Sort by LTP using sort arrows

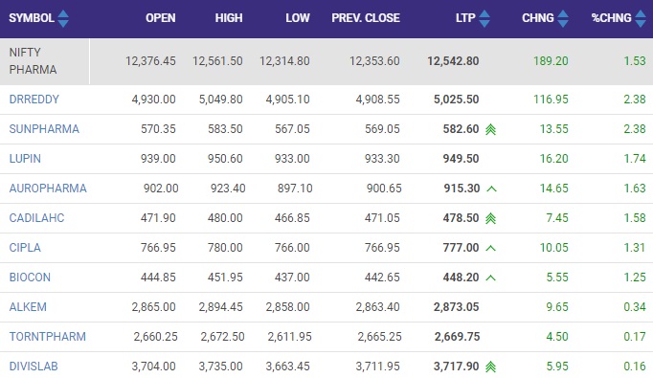(484, 18)
